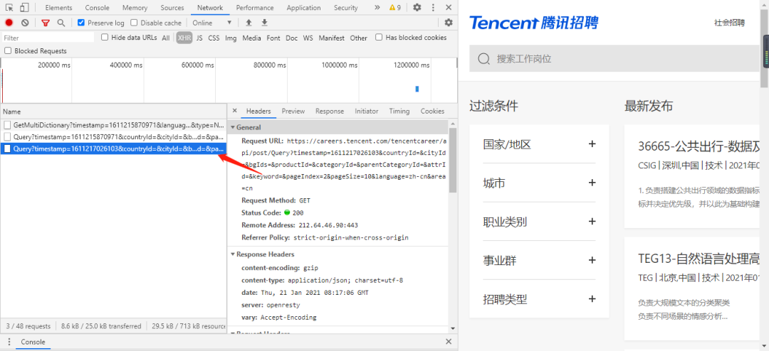769x351 pixels.
Task: Select the JS request type filter
Action: pyautogui.click(x=199, y=38)
